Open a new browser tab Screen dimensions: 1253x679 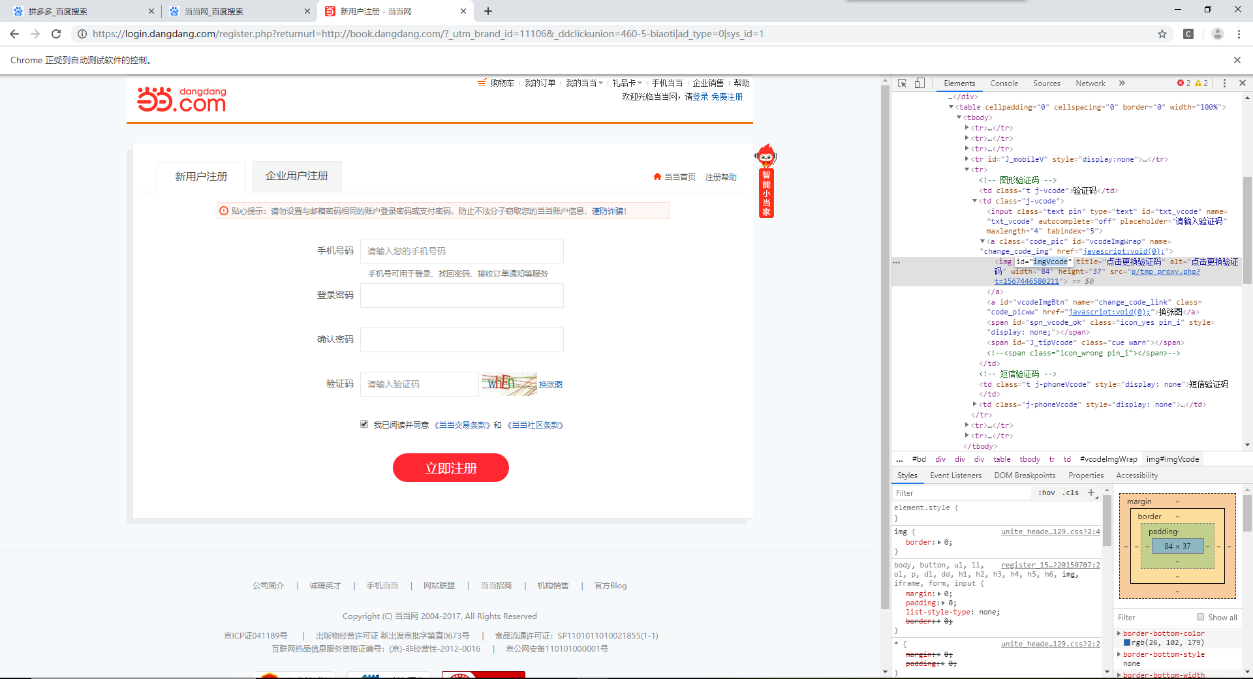click(488, 11)
